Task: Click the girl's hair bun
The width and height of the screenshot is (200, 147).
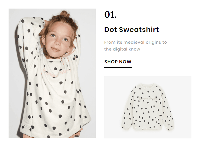Action: coord(65,14)
